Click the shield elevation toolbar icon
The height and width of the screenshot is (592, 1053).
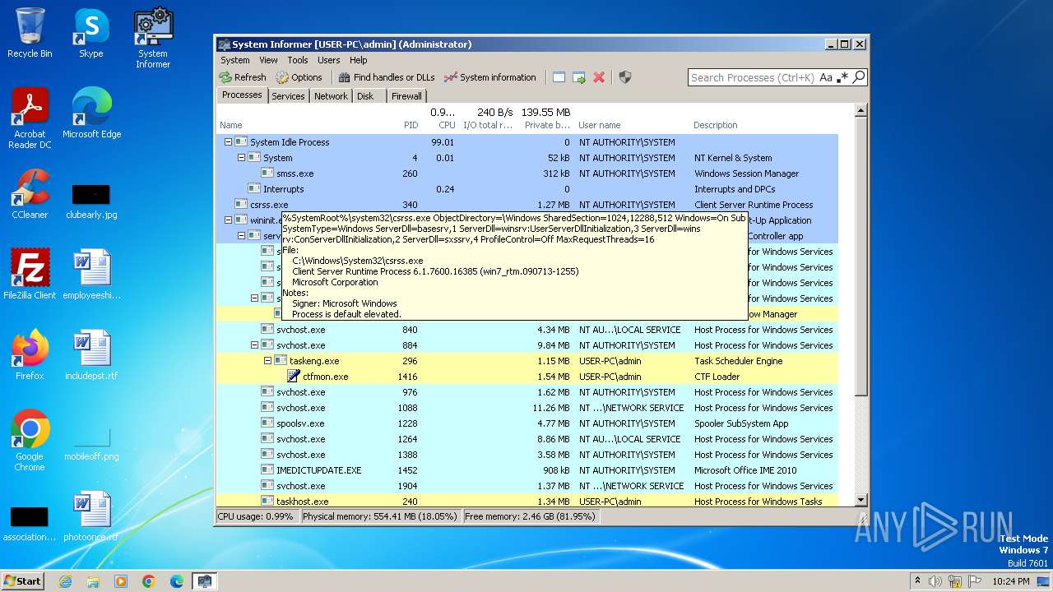[625, 77]
